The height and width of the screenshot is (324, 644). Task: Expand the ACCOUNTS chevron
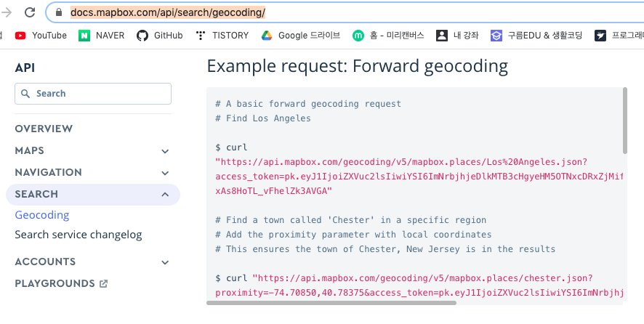[x=165, y=262]
